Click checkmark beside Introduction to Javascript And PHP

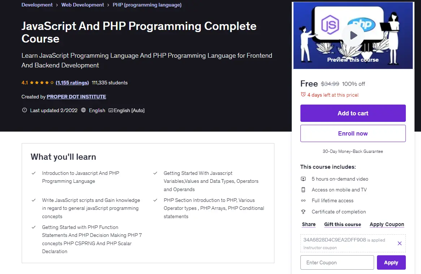(34, 173)
